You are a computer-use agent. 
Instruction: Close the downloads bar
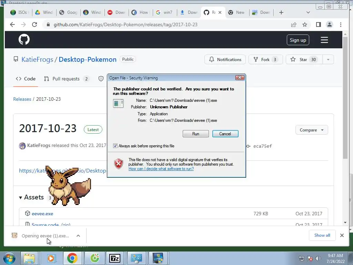[x=342, y=235]
